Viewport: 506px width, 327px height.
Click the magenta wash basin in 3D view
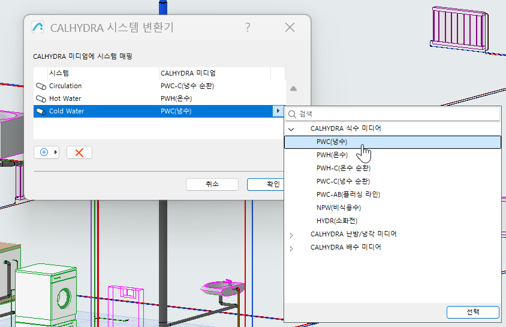(222, 288)
